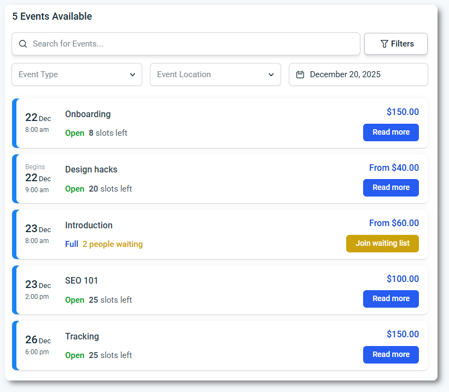This screenshot has height=392, width=449.
Task: Open the Tracking event title
Action: [82, 336]
